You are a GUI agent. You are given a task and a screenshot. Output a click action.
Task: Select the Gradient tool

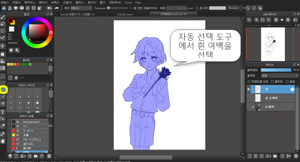[3, 68]
